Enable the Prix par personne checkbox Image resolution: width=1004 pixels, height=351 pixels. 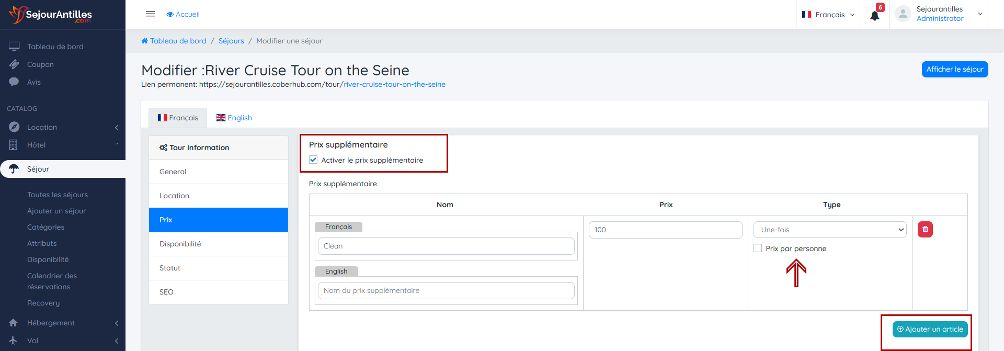click(758, 248)
